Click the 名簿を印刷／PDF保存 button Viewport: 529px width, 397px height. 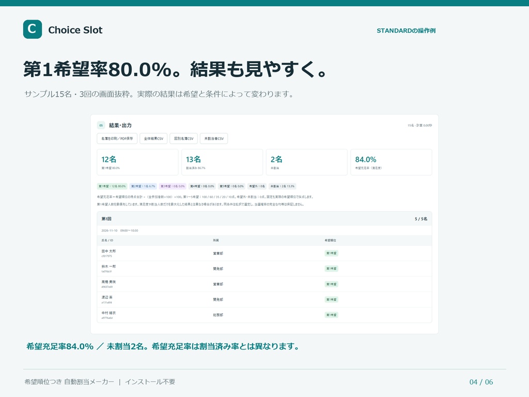(117, 139)
